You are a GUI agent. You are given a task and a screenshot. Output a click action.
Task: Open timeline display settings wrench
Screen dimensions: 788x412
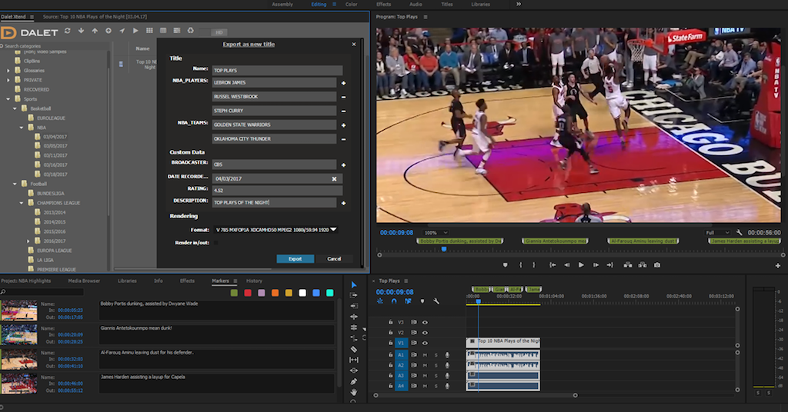436,301
